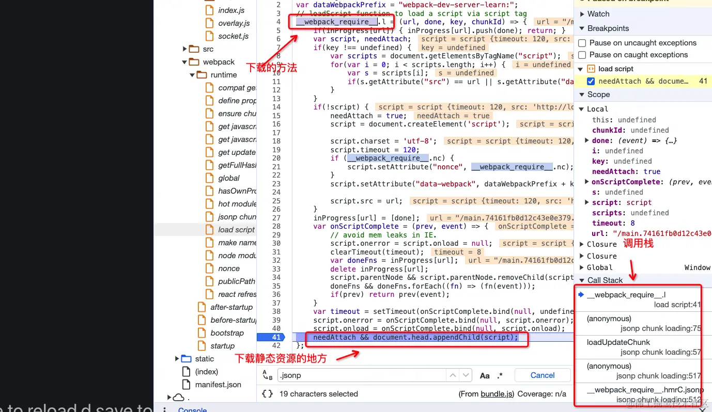Open the 'node modu' runtime file

(237, 255)
